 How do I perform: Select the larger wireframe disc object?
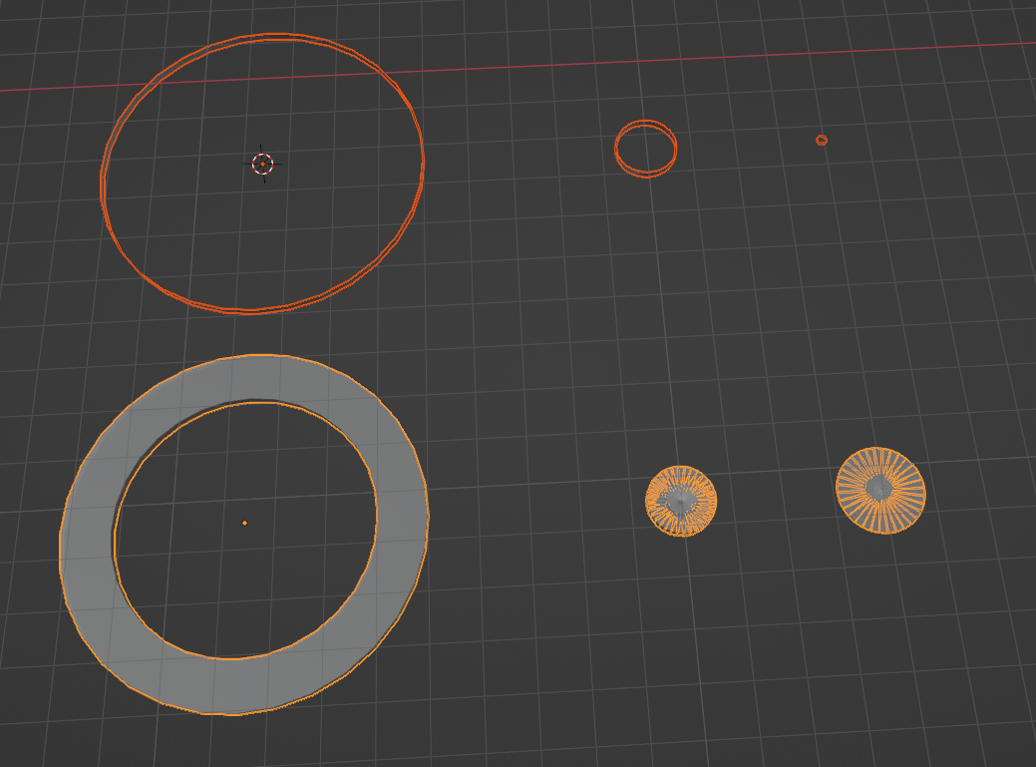(x=880, y=490)
